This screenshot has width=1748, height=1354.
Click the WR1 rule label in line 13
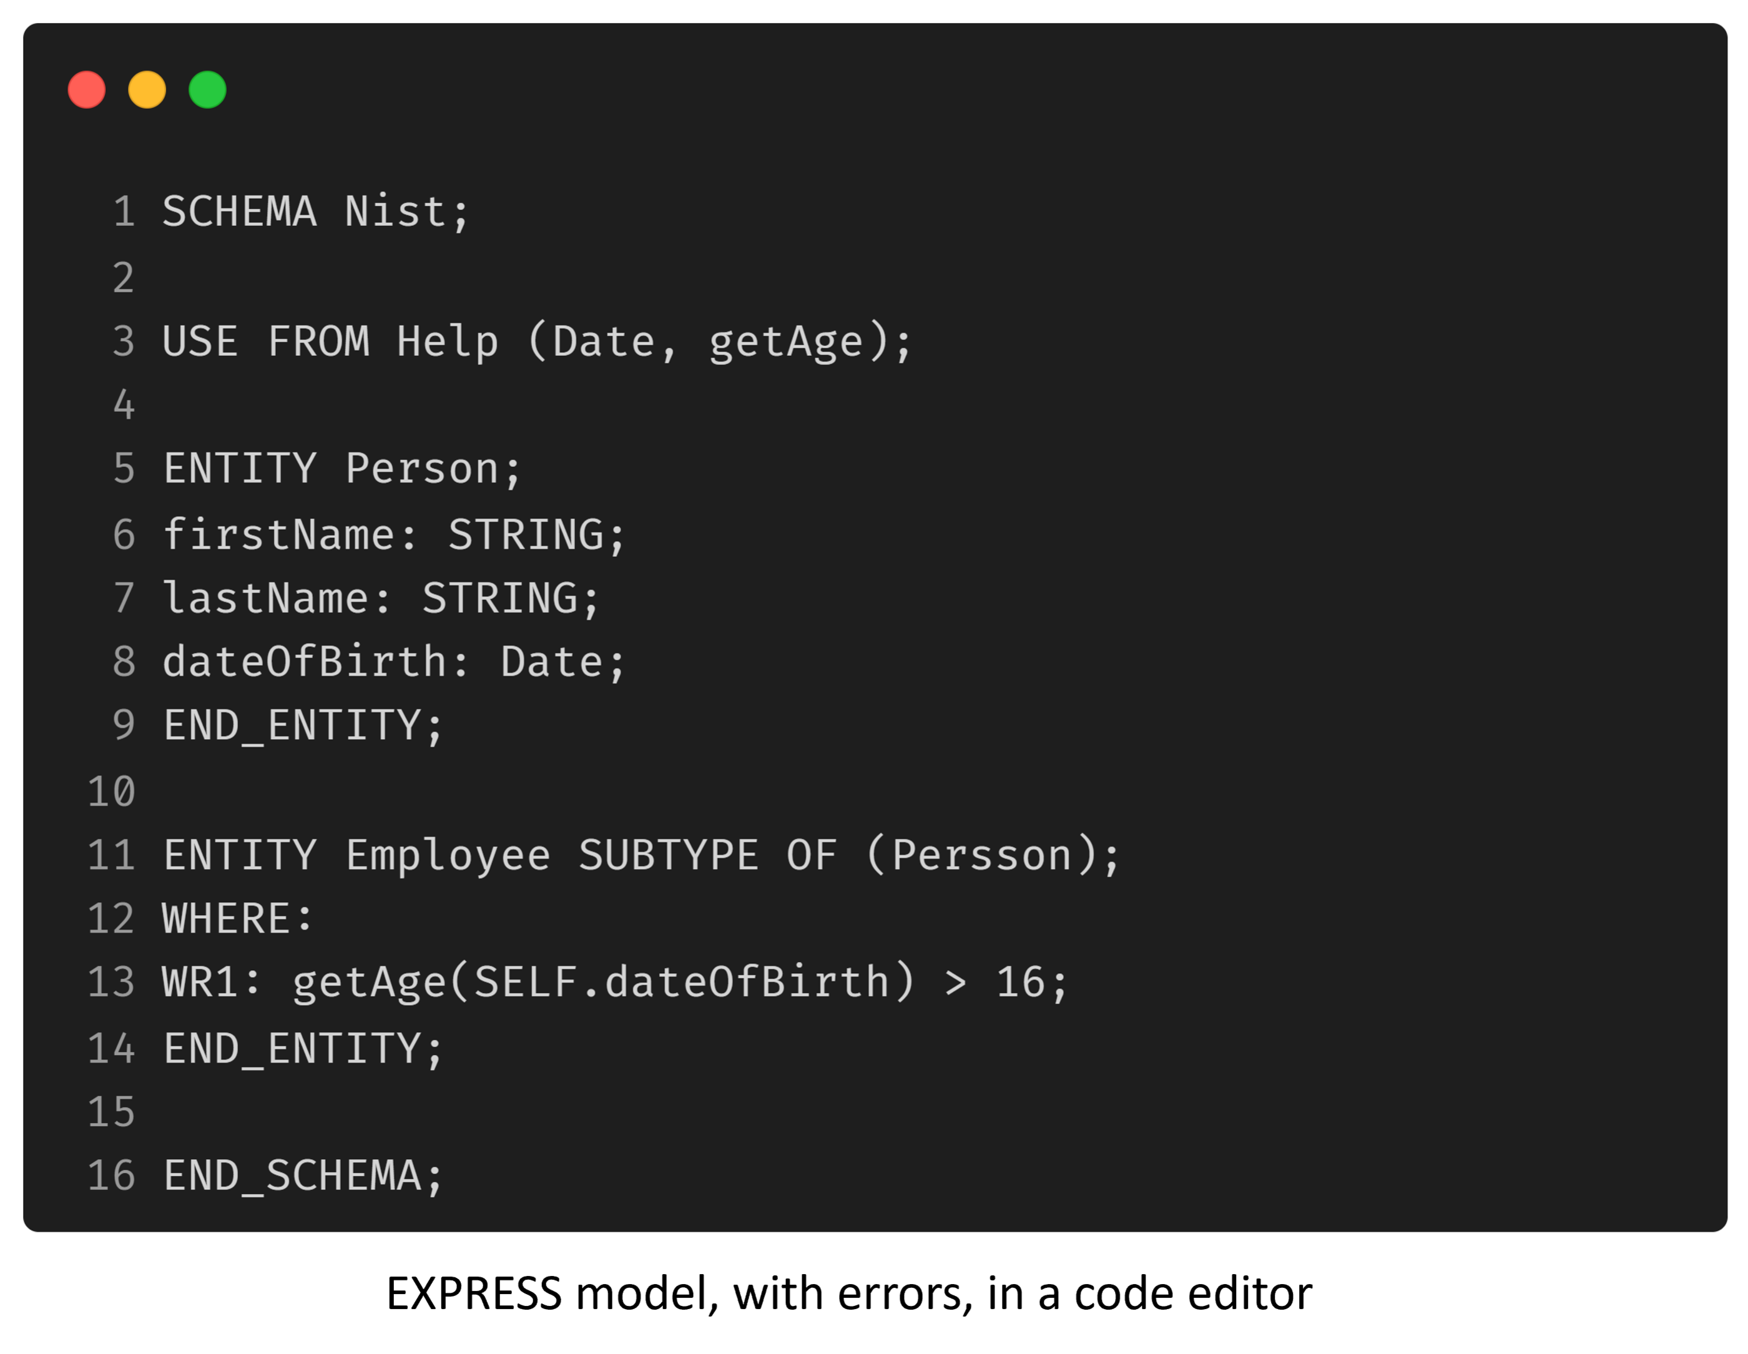(200, 983)
